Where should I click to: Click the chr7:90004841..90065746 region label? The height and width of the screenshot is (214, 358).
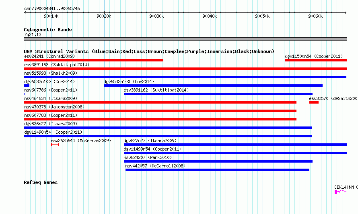coord(52,9)
